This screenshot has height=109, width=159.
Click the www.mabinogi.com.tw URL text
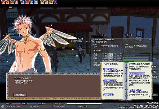(146, 106)
